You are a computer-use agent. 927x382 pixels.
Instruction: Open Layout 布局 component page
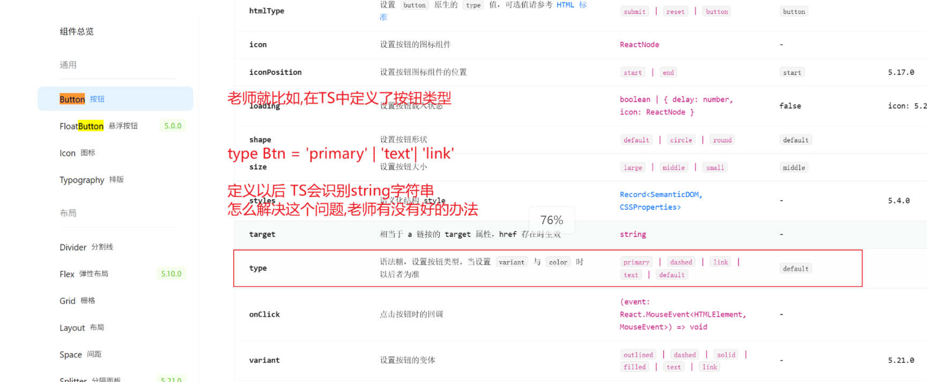coord(82,327)
